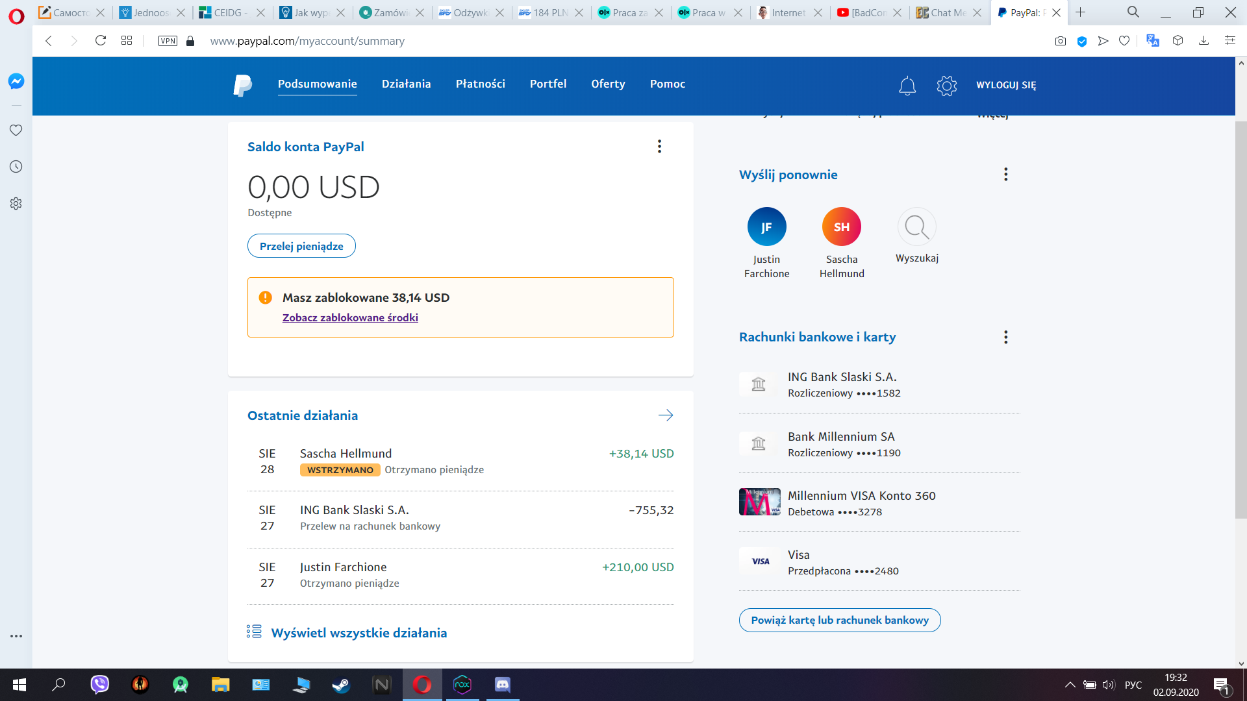The width and height of the screenshot is (1247, 701).
Task: Click Powiąż kartę lub rachunek bankowy
Action: click(x=840, y=621)
